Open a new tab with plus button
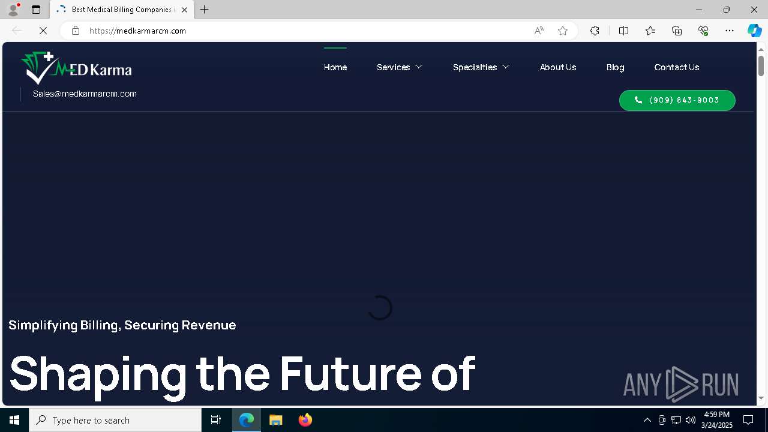 coord(205,10)
